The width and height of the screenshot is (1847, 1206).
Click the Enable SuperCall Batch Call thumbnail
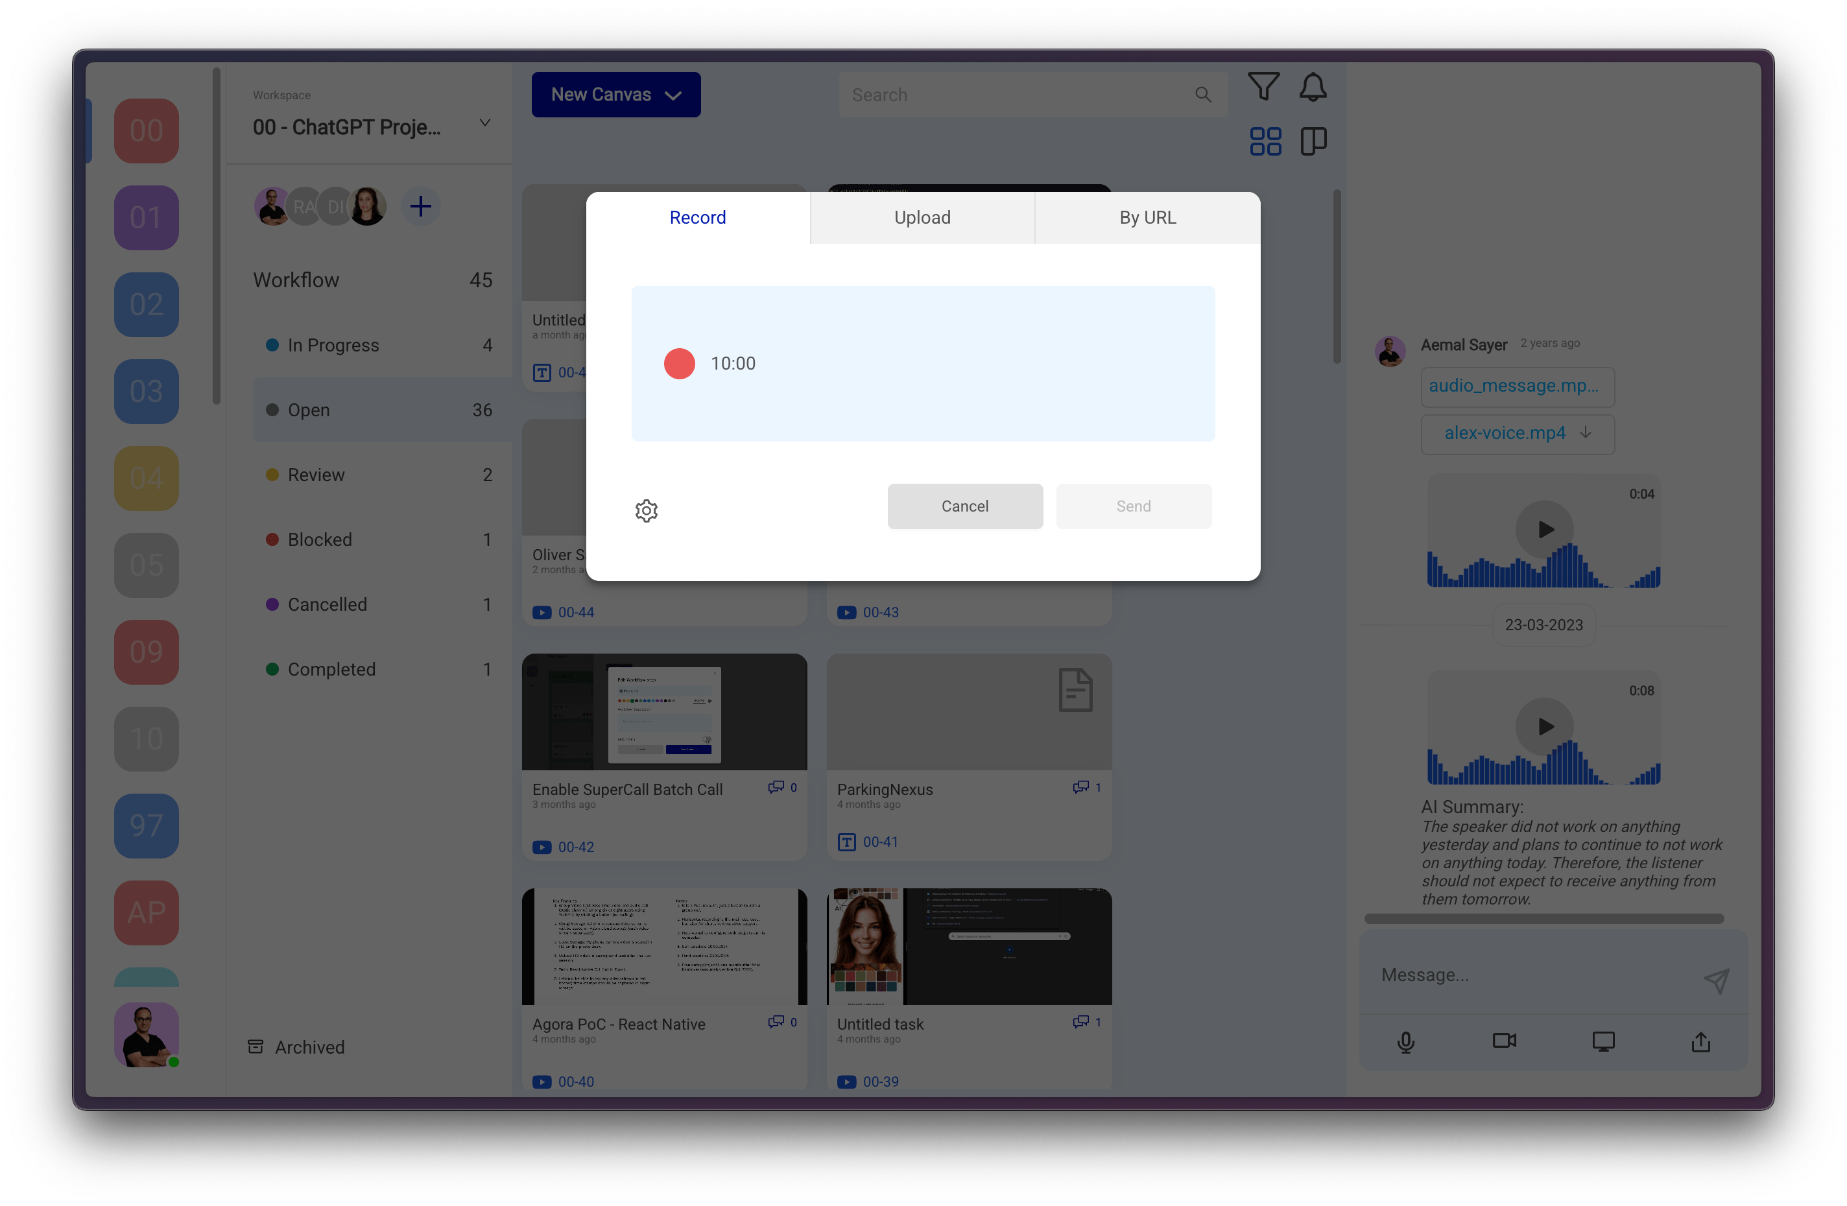[663, 713]
